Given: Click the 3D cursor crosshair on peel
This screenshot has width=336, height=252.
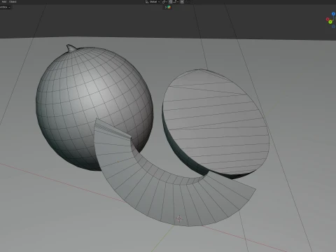Looking at the screenshot, I should pyautogui.click(x=179, y=219).
